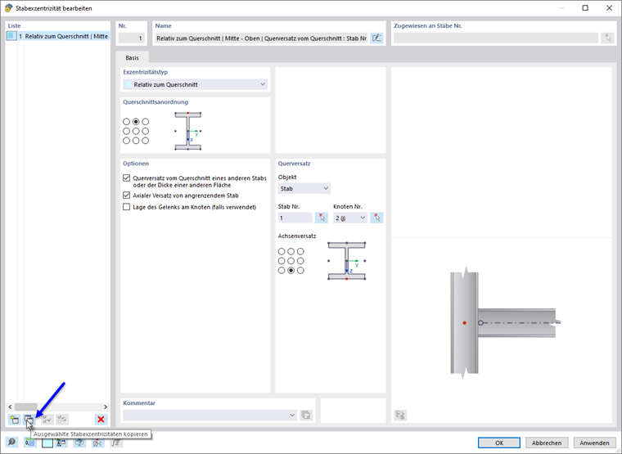This screenshot has height=454, width=622.
Task: Uncheck Axialer Versatz von angrenzendem Stab
Action: (127, 195)
